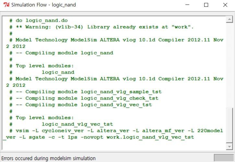Minimize the Simulation Flow window
The height and width of the screenshot is (162, 235).
pyautogui.click(x=187, y=5)
